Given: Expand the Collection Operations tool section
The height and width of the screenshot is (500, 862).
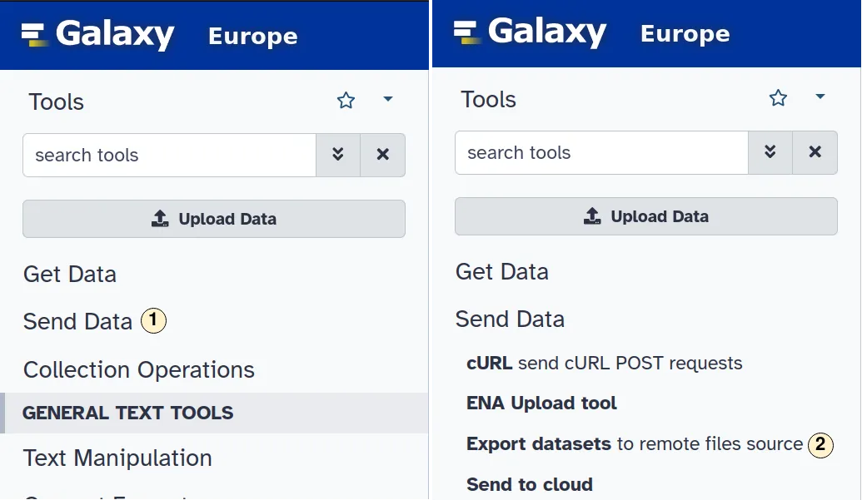Looking at the screenshot, I should (138, 369).
